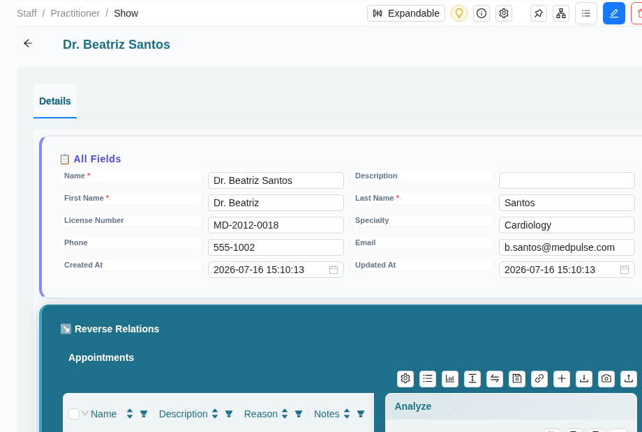Click the First Name field with Dr. Beatriz
This screenshot has height=432, width=642.
(276, 203)
